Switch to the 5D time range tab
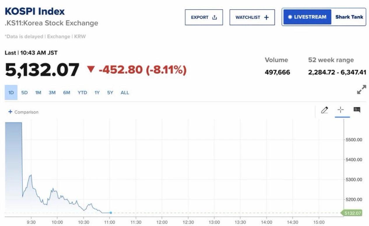 click(24, 92)
